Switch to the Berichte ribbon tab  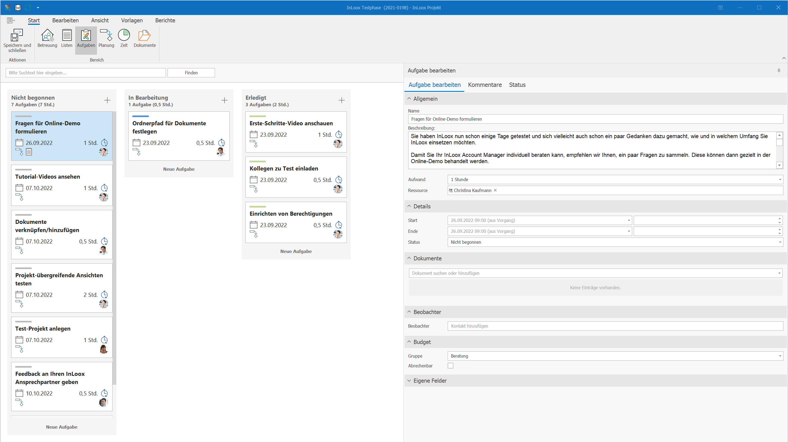(x=165, y=20)
